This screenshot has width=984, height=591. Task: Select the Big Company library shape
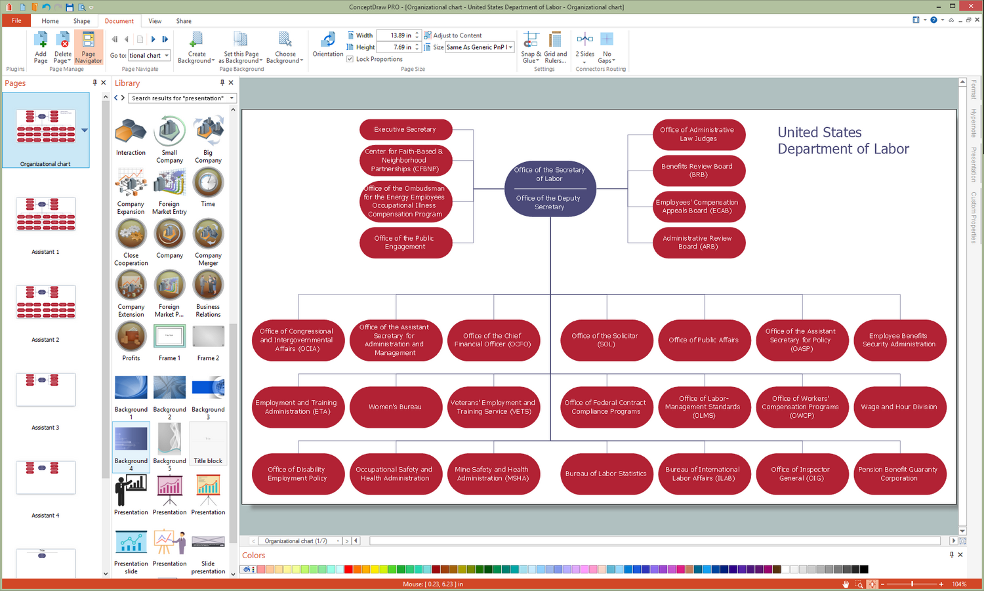(208, 139)
